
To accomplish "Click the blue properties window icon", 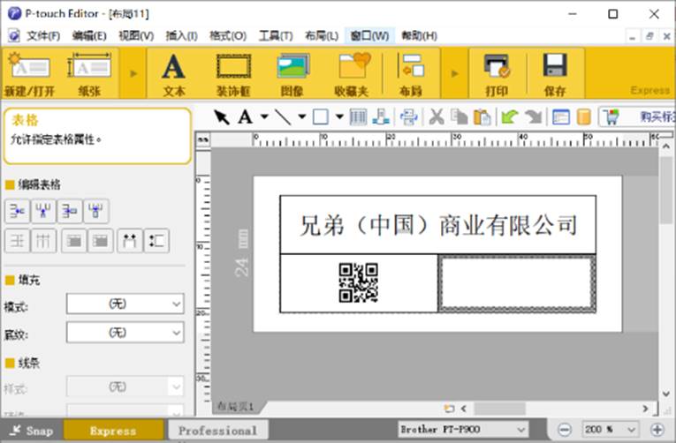I will click(561, 117).
